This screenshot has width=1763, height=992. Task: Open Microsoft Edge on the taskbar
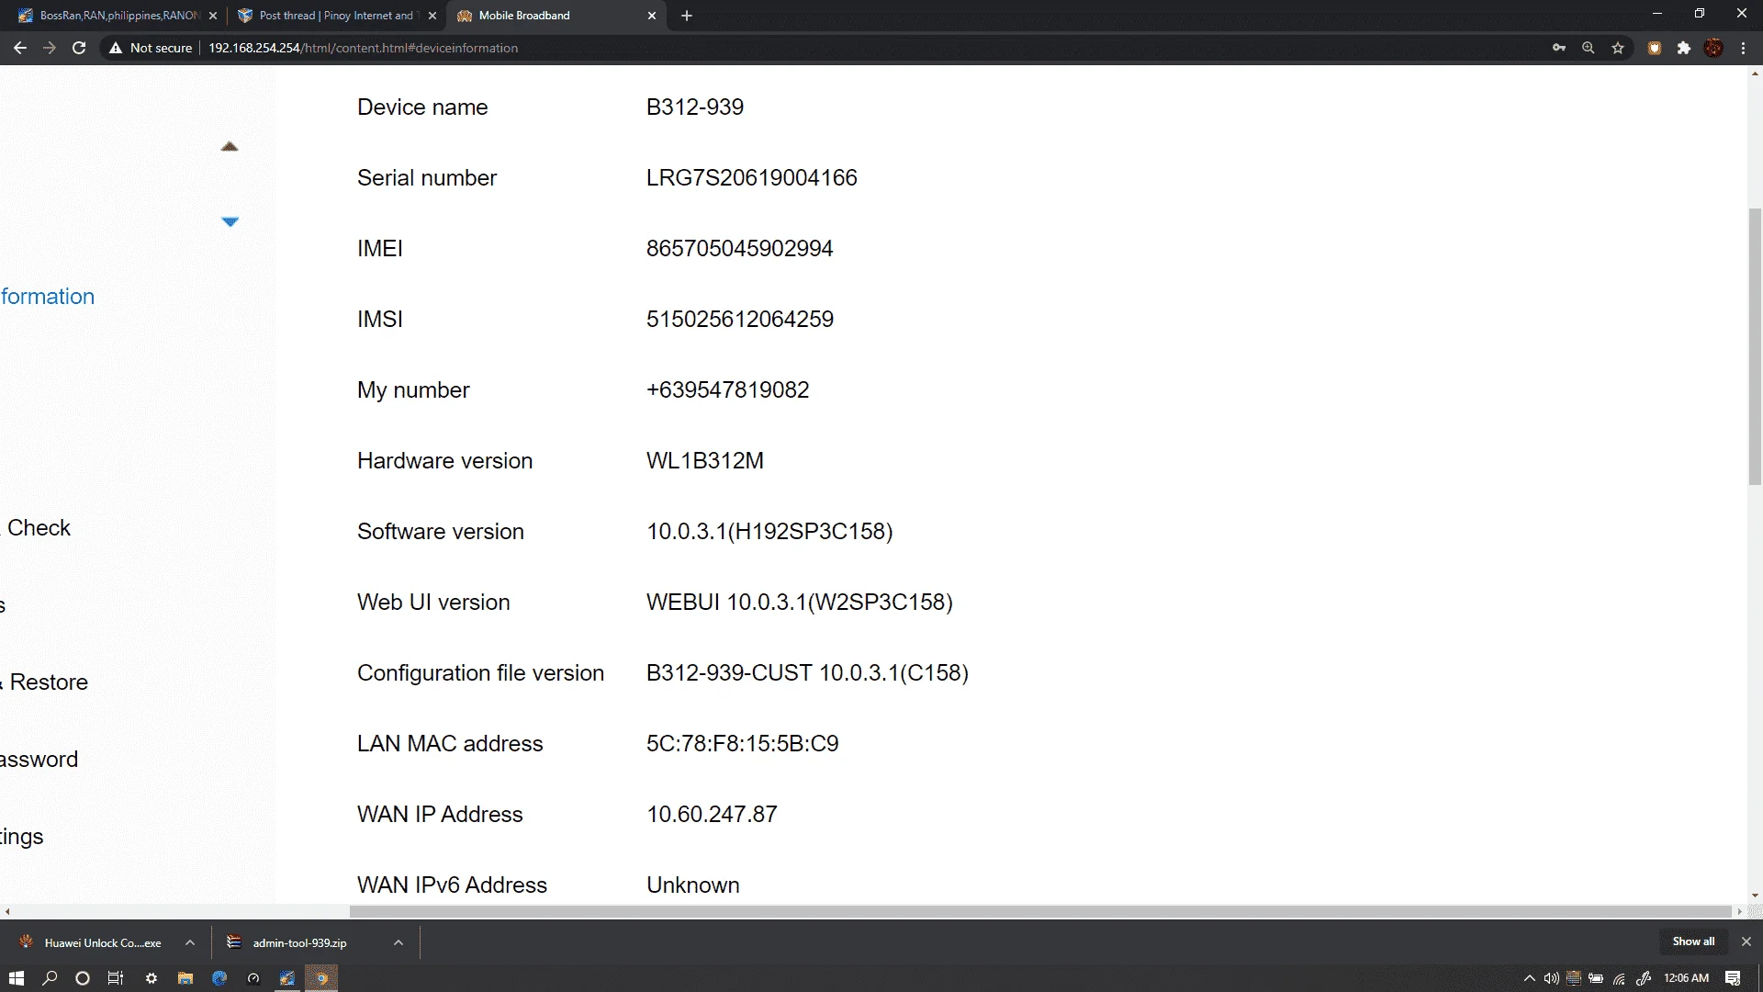pyautogui.click(x=219, y=978)
